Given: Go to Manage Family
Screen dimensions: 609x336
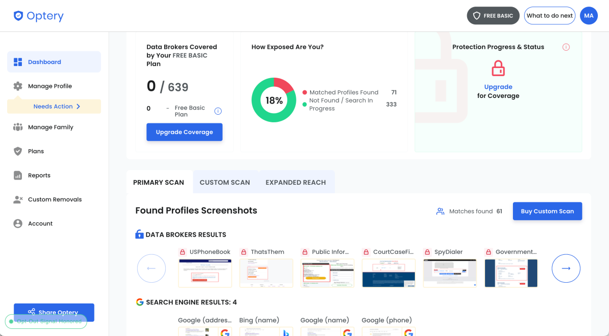Looking at the screenshot, I should point(50,127).
